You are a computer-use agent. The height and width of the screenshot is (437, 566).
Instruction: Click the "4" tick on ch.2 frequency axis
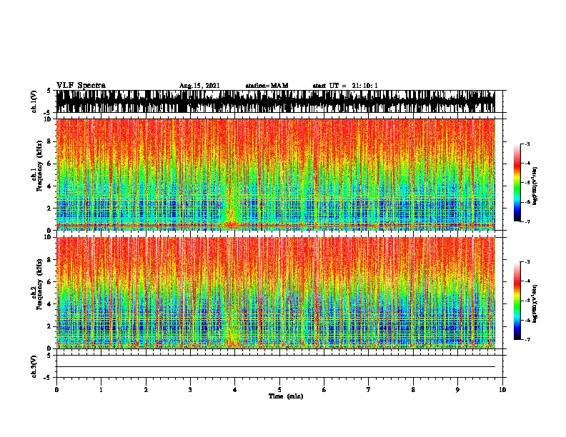coord(50,304)
